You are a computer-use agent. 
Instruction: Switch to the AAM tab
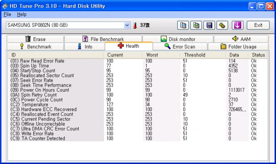click(x=241, y=39)
